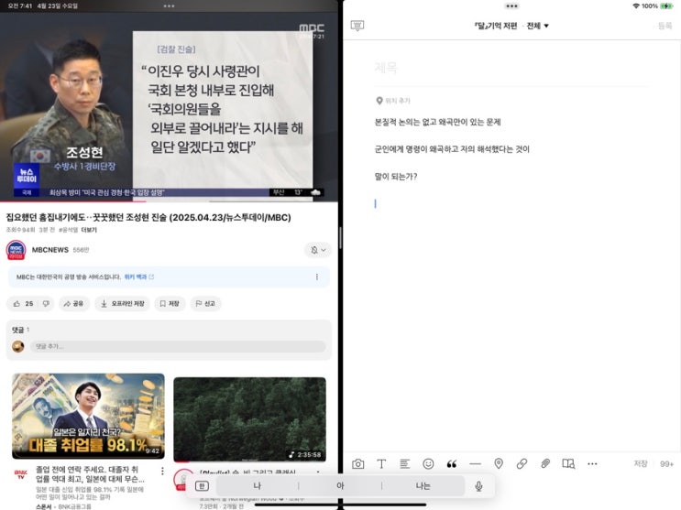Screen dimensions: 681x510
Task: Tap #윤석열 hashtag under video title
Action: coord(68,230)
